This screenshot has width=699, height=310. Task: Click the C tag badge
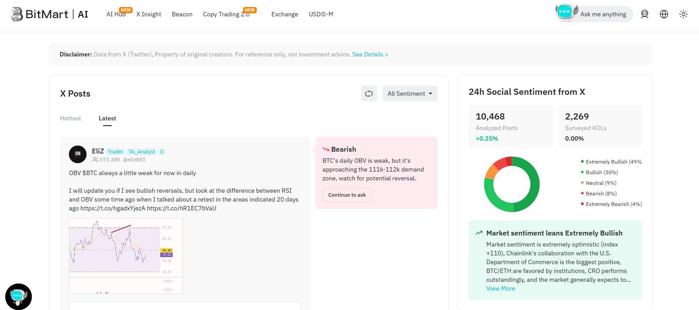pos(162,152)
